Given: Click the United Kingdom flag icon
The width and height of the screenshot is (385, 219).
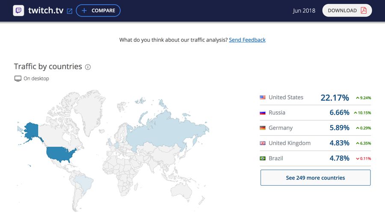Looking at the screenshot, I should (263, 143).
